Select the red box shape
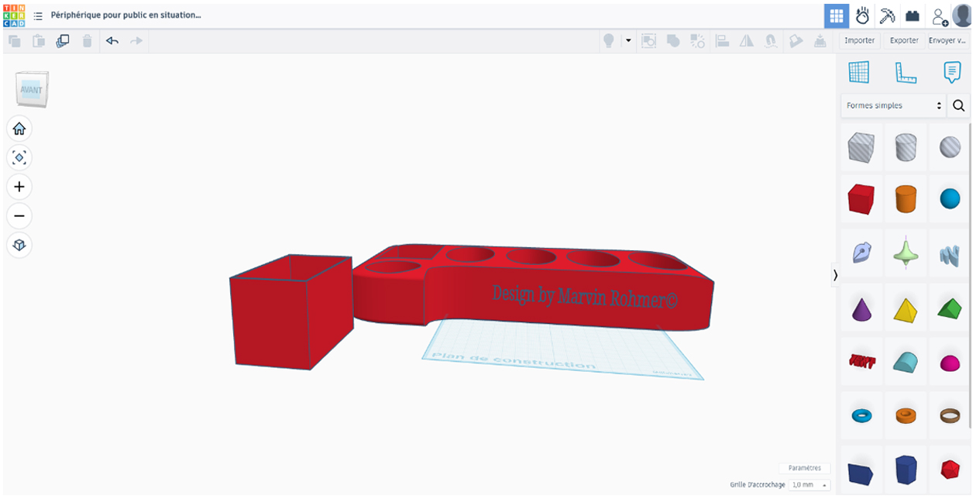The image size is (976, 499). (861, 198)
